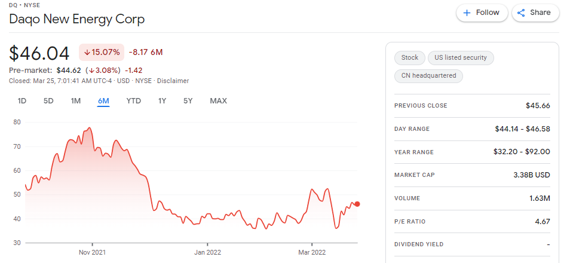Click the -8.17 6M change text
The height and width of the screenshot is (263, 570).
pos(145,53)
